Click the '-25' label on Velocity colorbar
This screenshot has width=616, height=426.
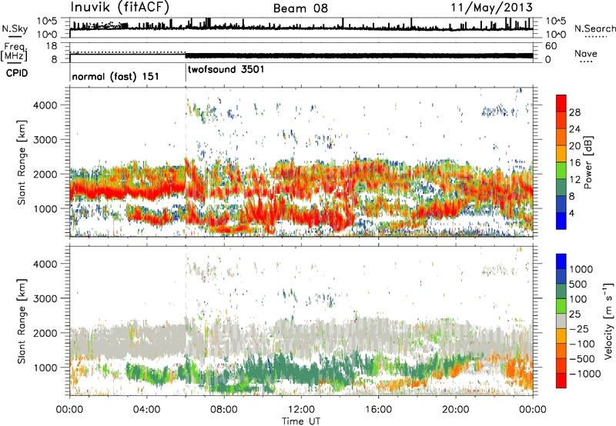pos(579,328)
